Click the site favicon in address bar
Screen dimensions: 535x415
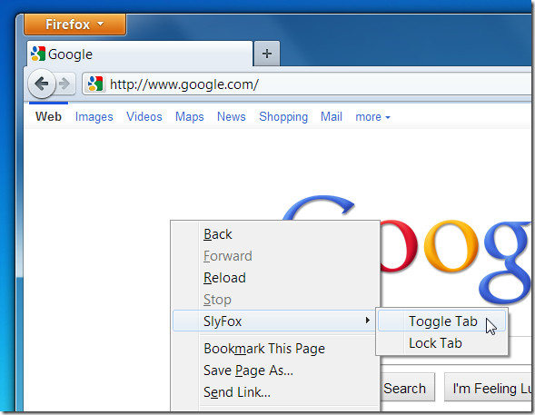(95, 84)
